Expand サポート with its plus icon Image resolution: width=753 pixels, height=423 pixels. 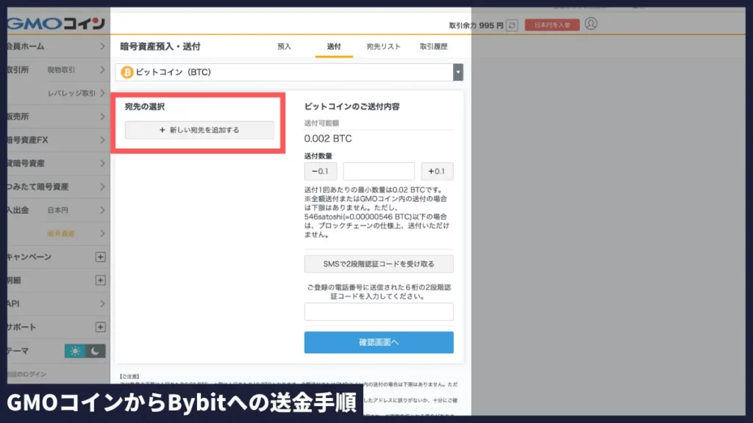(x=100, y=327)
